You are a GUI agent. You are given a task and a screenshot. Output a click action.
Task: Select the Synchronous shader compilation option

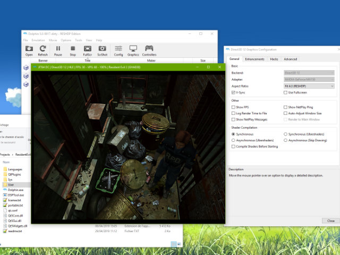(233, 134)
